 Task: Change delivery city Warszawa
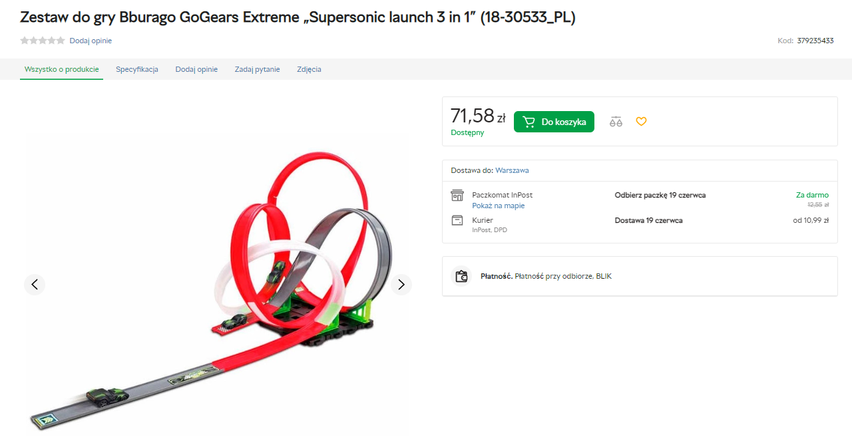pyautogui.click(x=512, y=170)
